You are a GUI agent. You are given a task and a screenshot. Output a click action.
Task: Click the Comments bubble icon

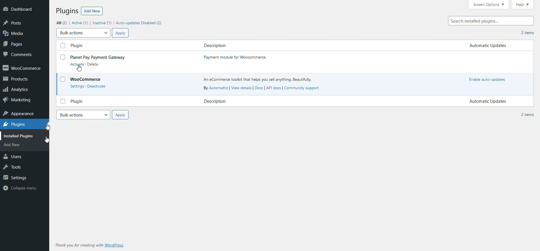(x=6, y=54)
